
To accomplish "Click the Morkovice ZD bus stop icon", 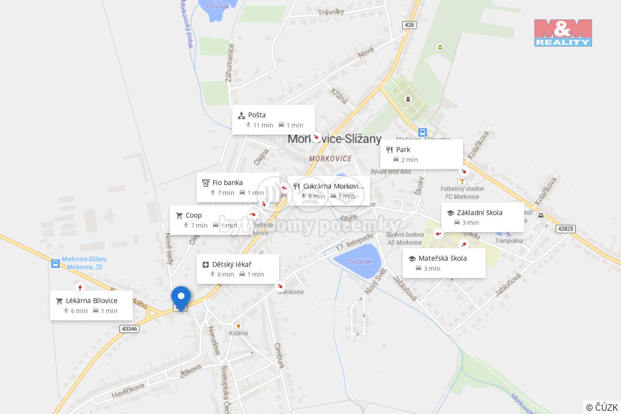I will point(56,263).
